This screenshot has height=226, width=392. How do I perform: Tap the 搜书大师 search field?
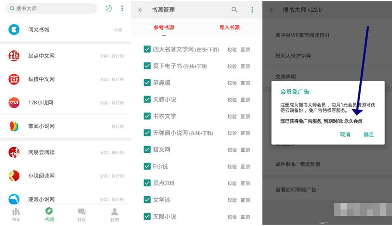tap(51, 8)
